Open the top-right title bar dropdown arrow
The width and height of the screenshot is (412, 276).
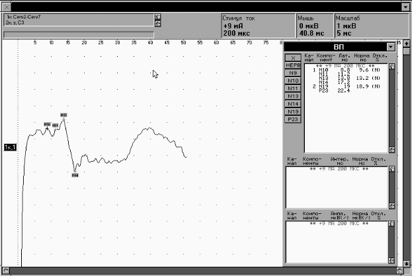405,7
